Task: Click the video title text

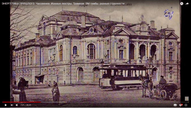Action: point(64,4)
